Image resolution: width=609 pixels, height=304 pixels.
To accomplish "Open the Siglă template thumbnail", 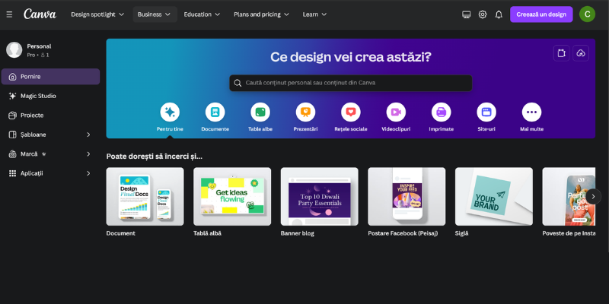I will [494, 197].
